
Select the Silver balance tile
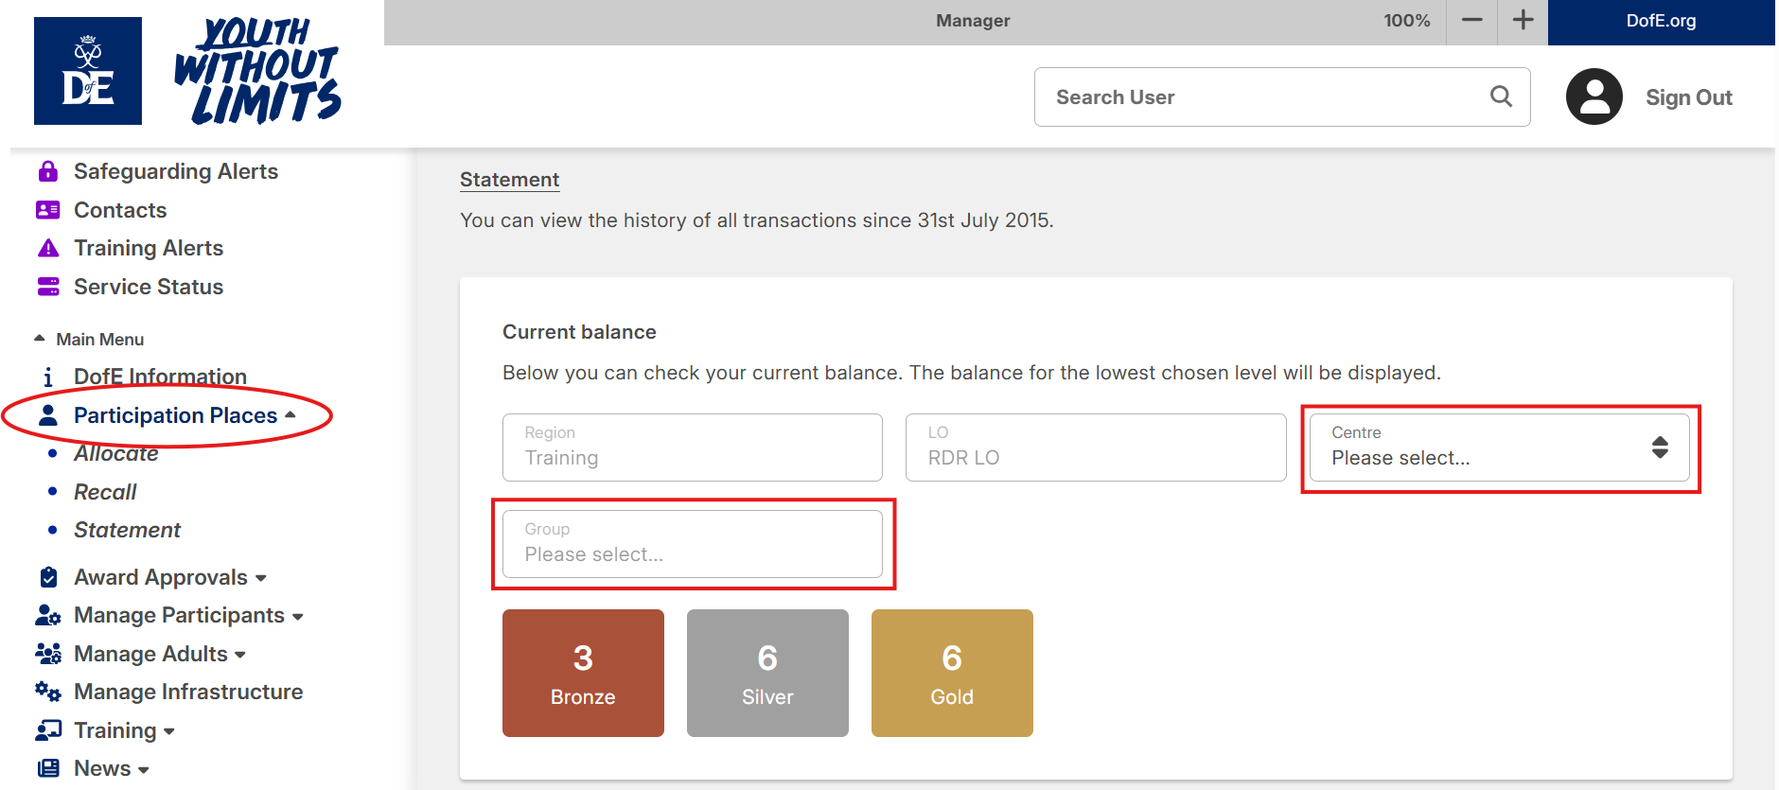pyautogui.click(x=767, y=673)
